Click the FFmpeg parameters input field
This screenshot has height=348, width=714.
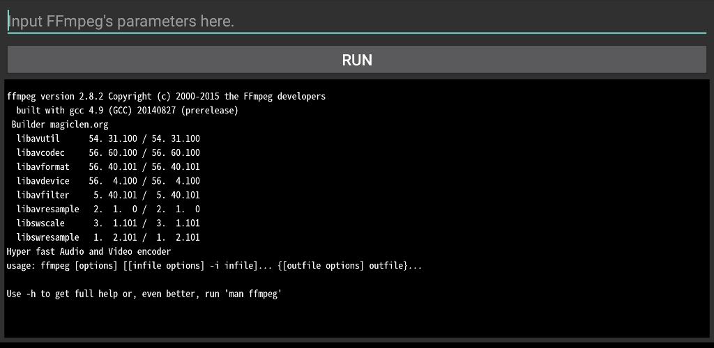pyautogui.click(x=356, y=22)
